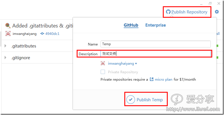Open the micro plan link
The image size is (224, 115).
163,80
